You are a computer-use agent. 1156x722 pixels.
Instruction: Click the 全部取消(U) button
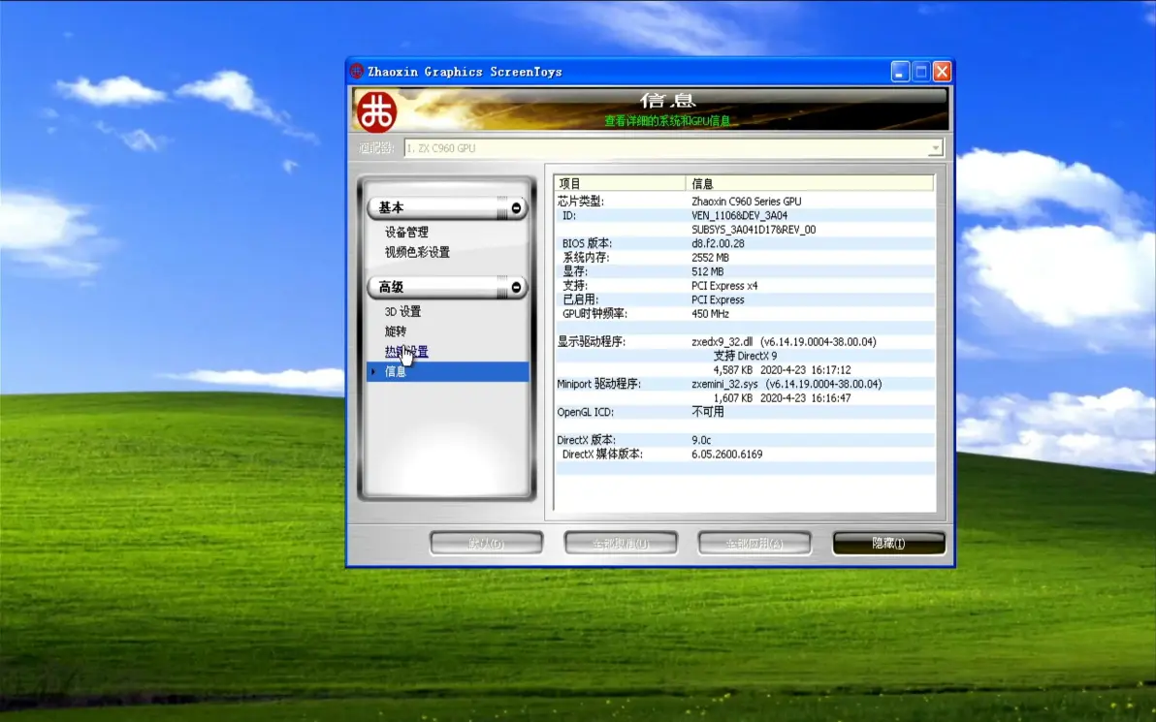tap(621, 544)
